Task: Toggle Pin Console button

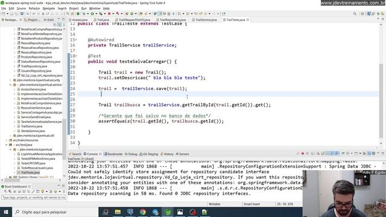Action: [x=343, y=154]
